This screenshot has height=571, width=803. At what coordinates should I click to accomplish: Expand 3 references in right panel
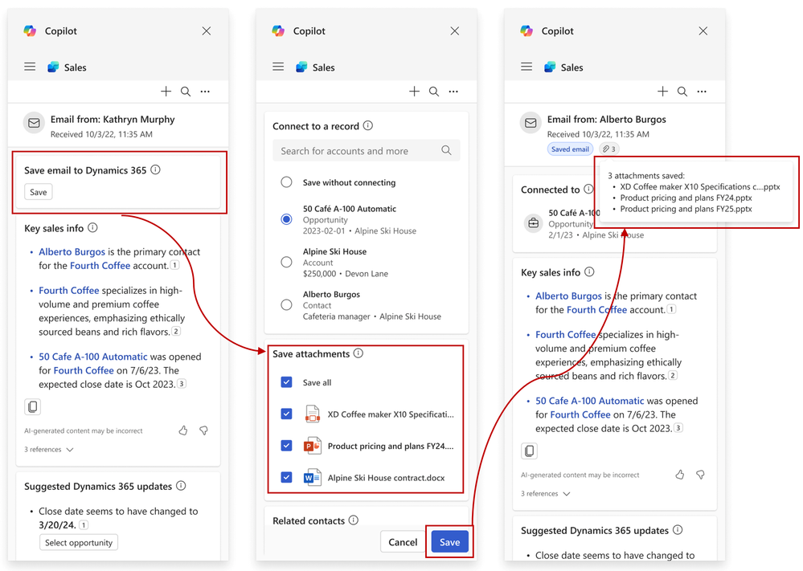point(546,493)
